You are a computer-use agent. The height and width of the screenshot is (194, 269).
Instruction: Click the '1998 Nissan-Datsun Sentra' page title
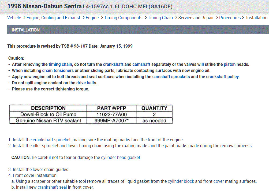point(44,6)
